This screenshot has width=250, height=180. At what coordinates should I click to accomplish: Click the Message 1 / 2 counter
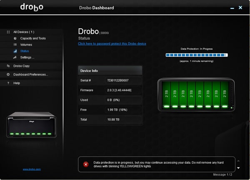[222, 175]
